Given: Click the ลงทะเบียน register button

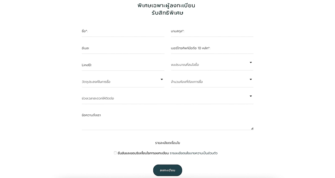Looking at the screenshot, I should click(167, 170).
